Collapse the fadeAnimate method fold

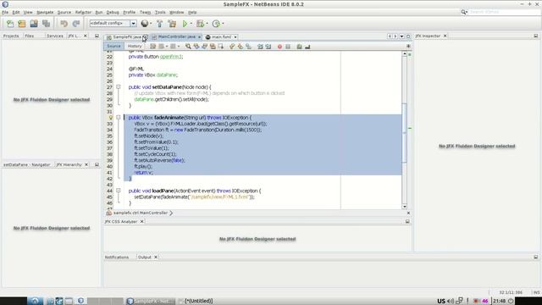click(x=119, y=118)
